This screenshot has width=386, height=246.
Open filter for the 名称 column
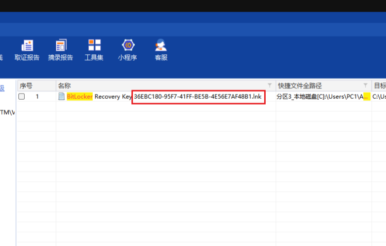coord(270,86)
